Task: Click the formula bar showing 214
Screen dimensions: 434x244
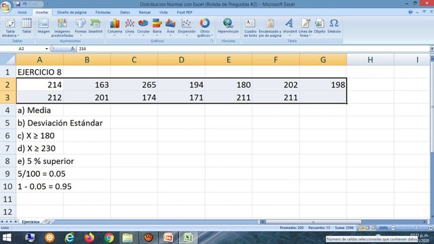Action: point(253,49)
